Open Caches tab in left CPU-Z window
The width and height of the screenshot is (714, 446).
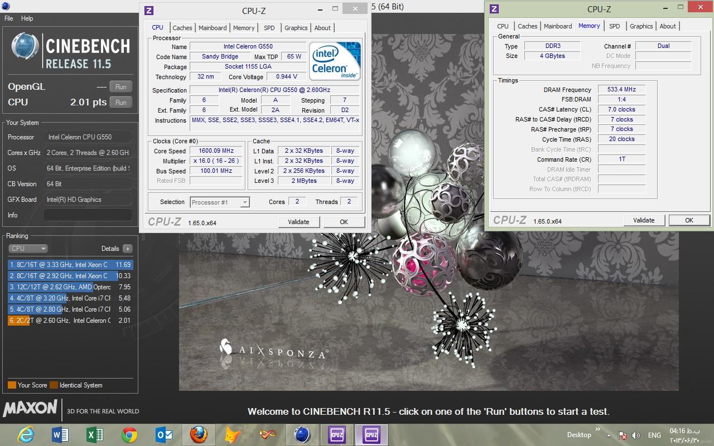click(x=182, y=28)
